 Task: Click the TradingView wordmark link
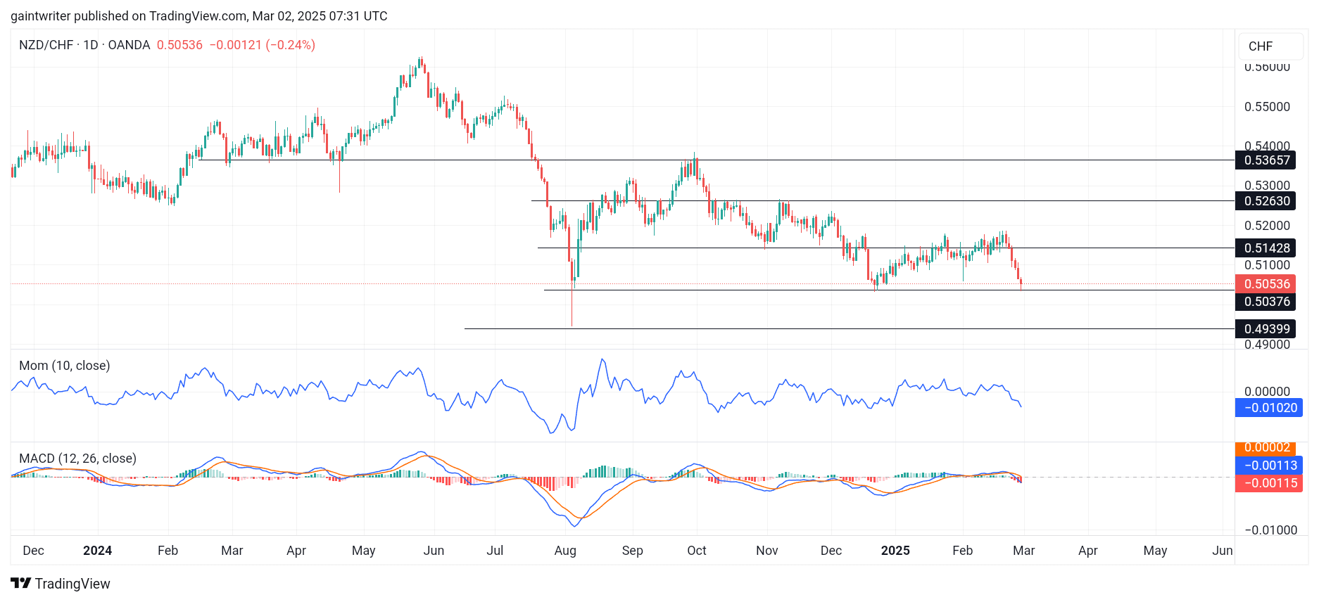coord(72,584)
